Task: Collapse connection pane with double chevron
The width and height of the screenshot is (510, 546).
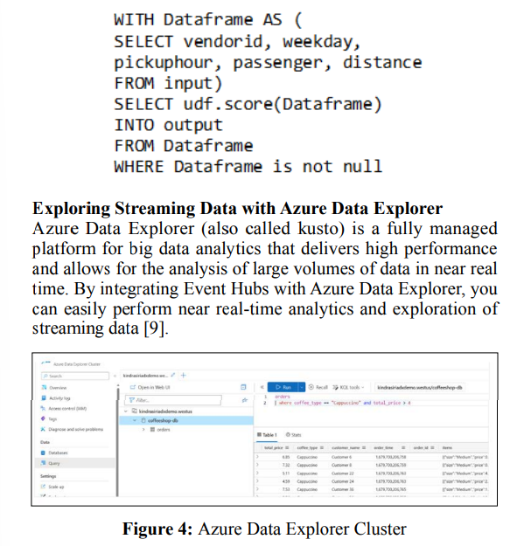Action: (262, 387)
